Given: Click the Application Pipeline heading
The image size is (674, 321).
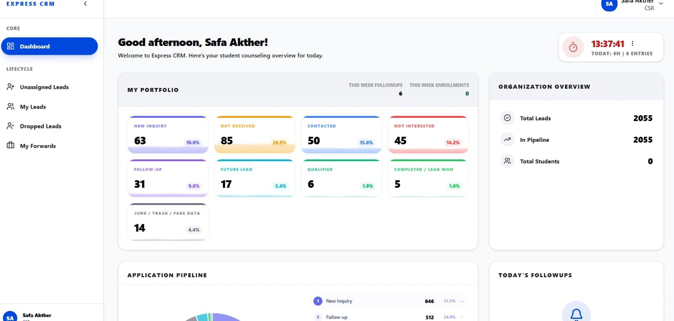Looking at the screenshot, I should [167, 275].
